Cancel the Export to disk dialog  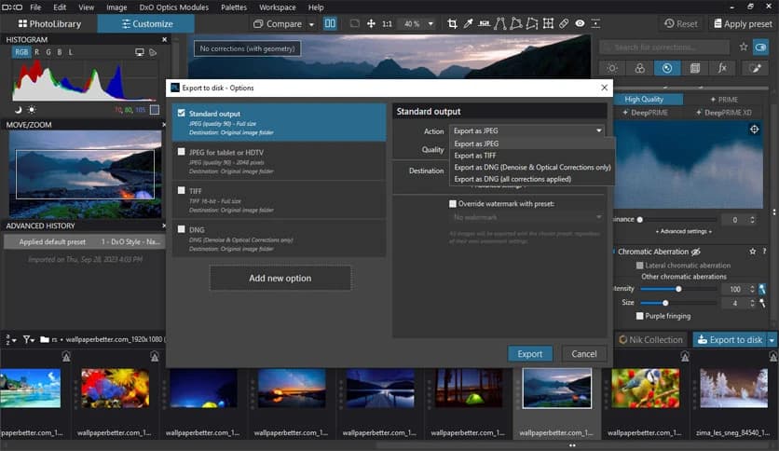click(x=583, y=354)
